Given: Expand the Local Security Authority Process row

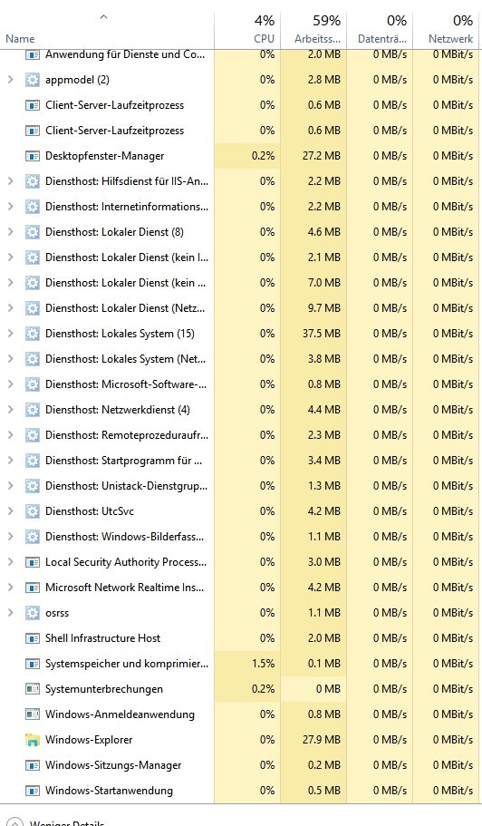Looking at the screenshot, I should pyautogui.click(x=10, y=562).
